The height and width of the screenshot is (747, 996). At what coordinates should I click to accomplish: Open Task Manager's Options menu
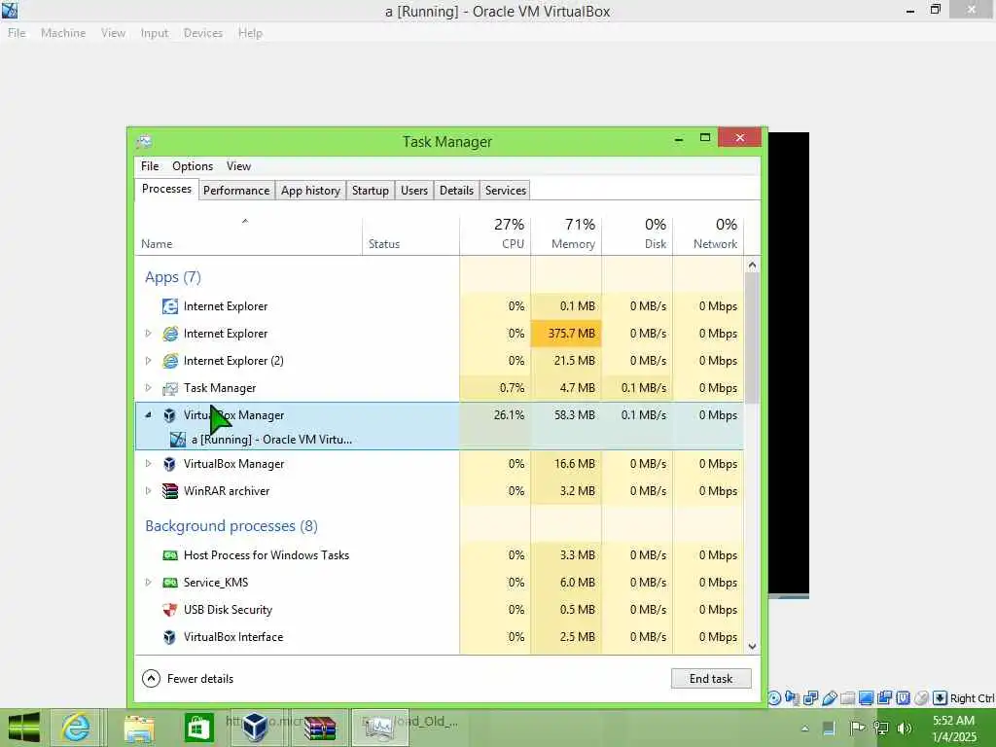(x=193, y=166)
